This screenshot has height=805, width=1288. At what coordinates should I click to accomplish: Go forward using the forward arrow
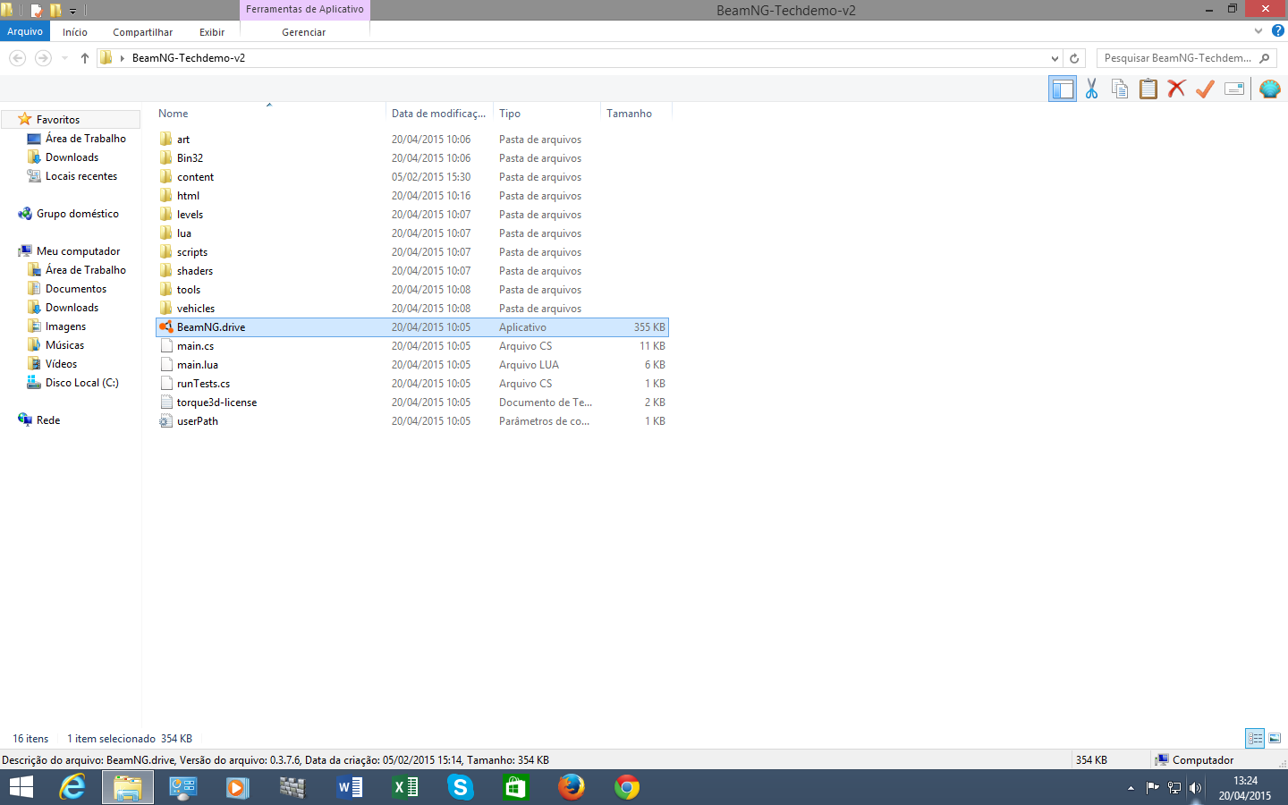(42, 58)
